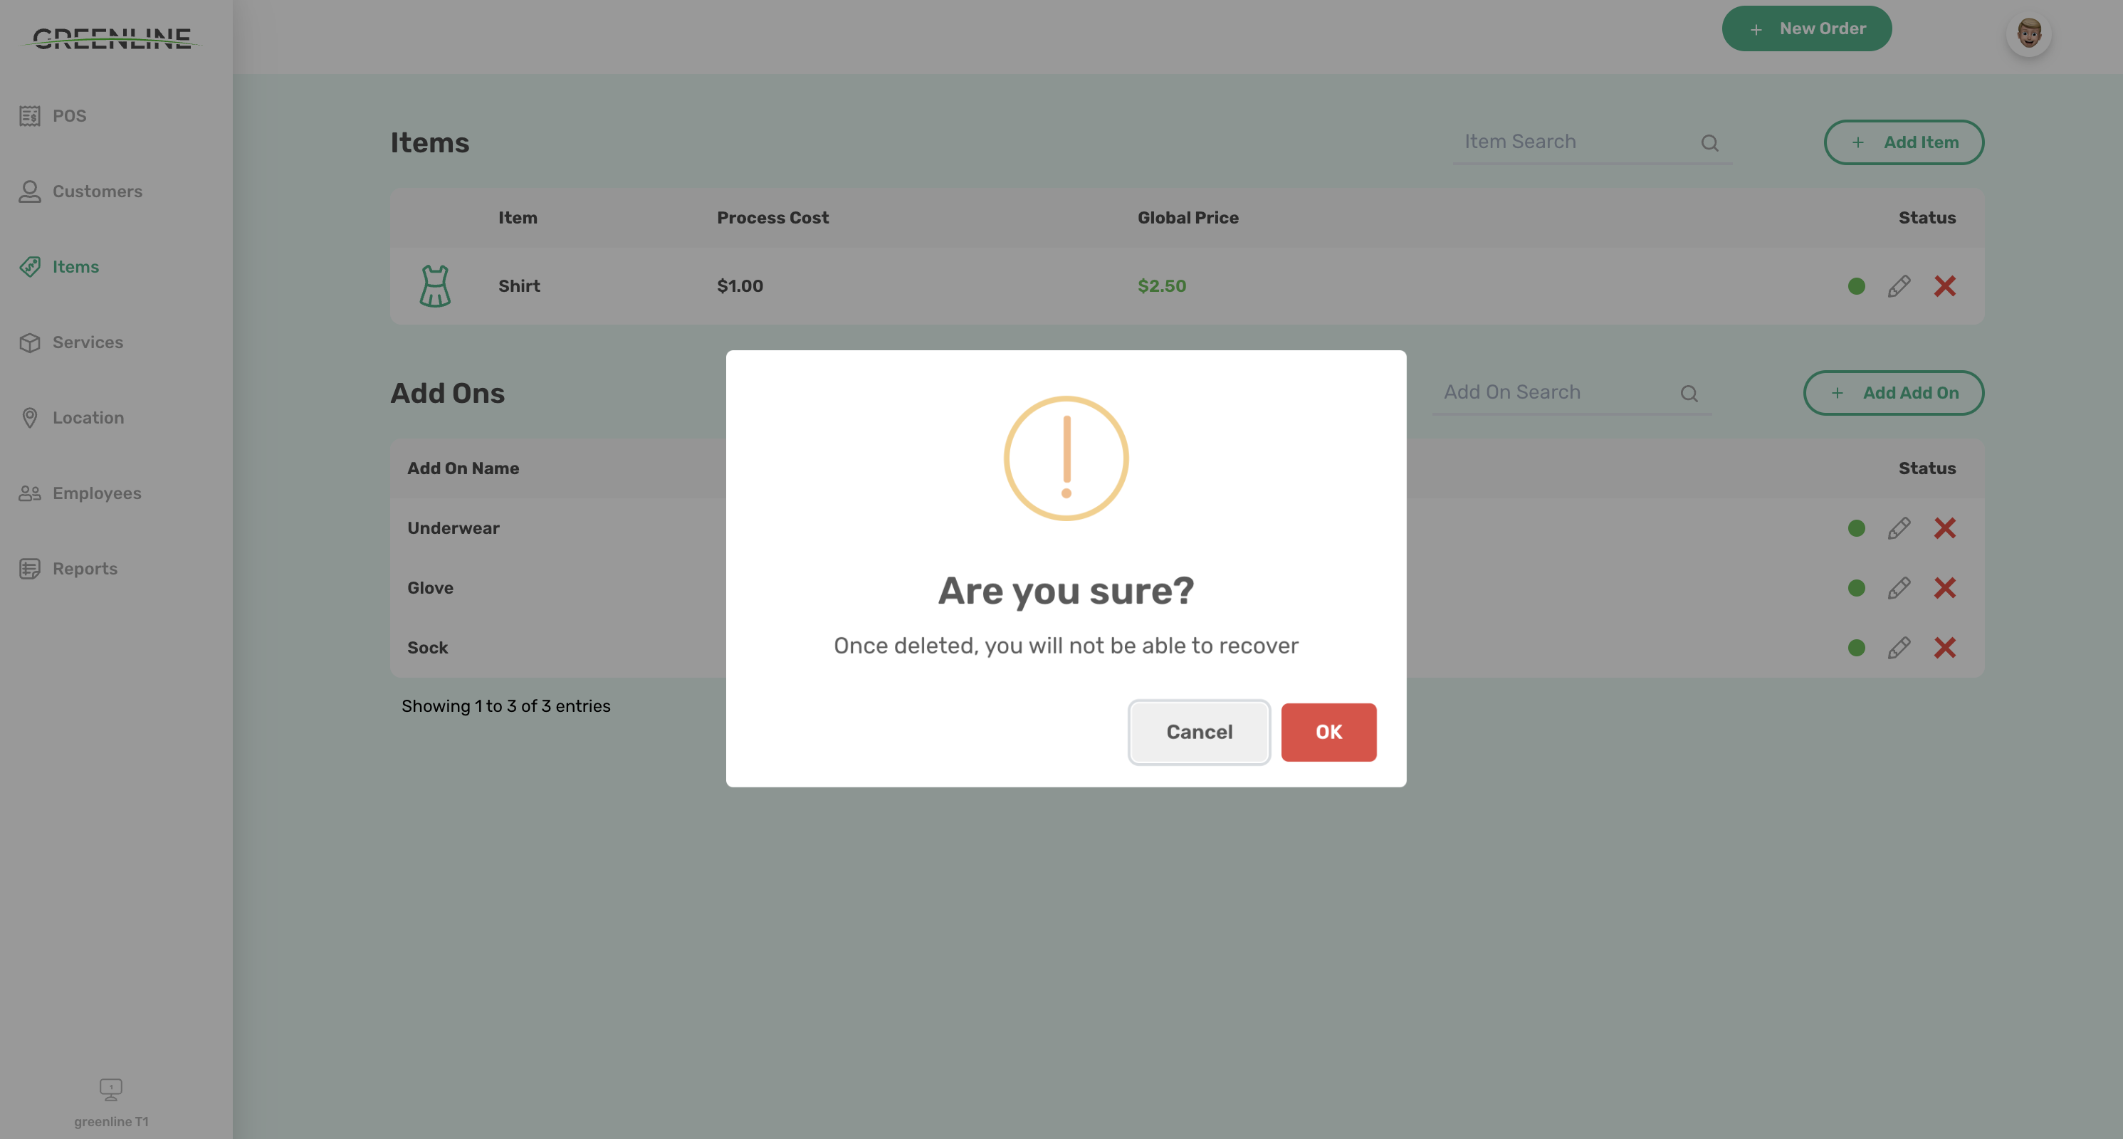Go to Customers in sidebar
Viewport: 2123px width, 1139px height.
[96, 191]
